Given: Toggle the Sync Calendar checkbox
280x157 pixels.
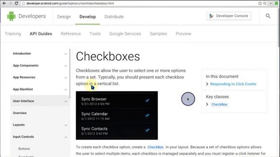Looking at the screenshot, I should pos(147,115).
